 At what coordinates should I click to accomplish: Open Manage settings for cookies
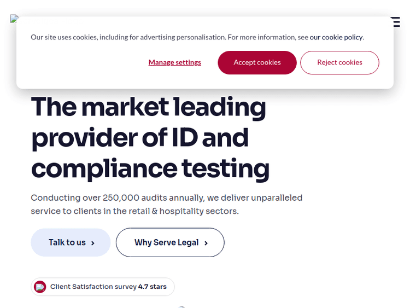pyautogui.click(x=174, y=62)
